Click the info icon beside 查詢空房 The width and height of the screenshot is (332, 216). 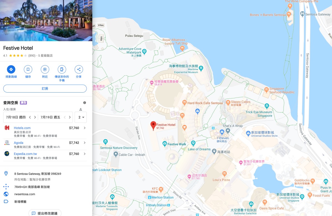85,103
